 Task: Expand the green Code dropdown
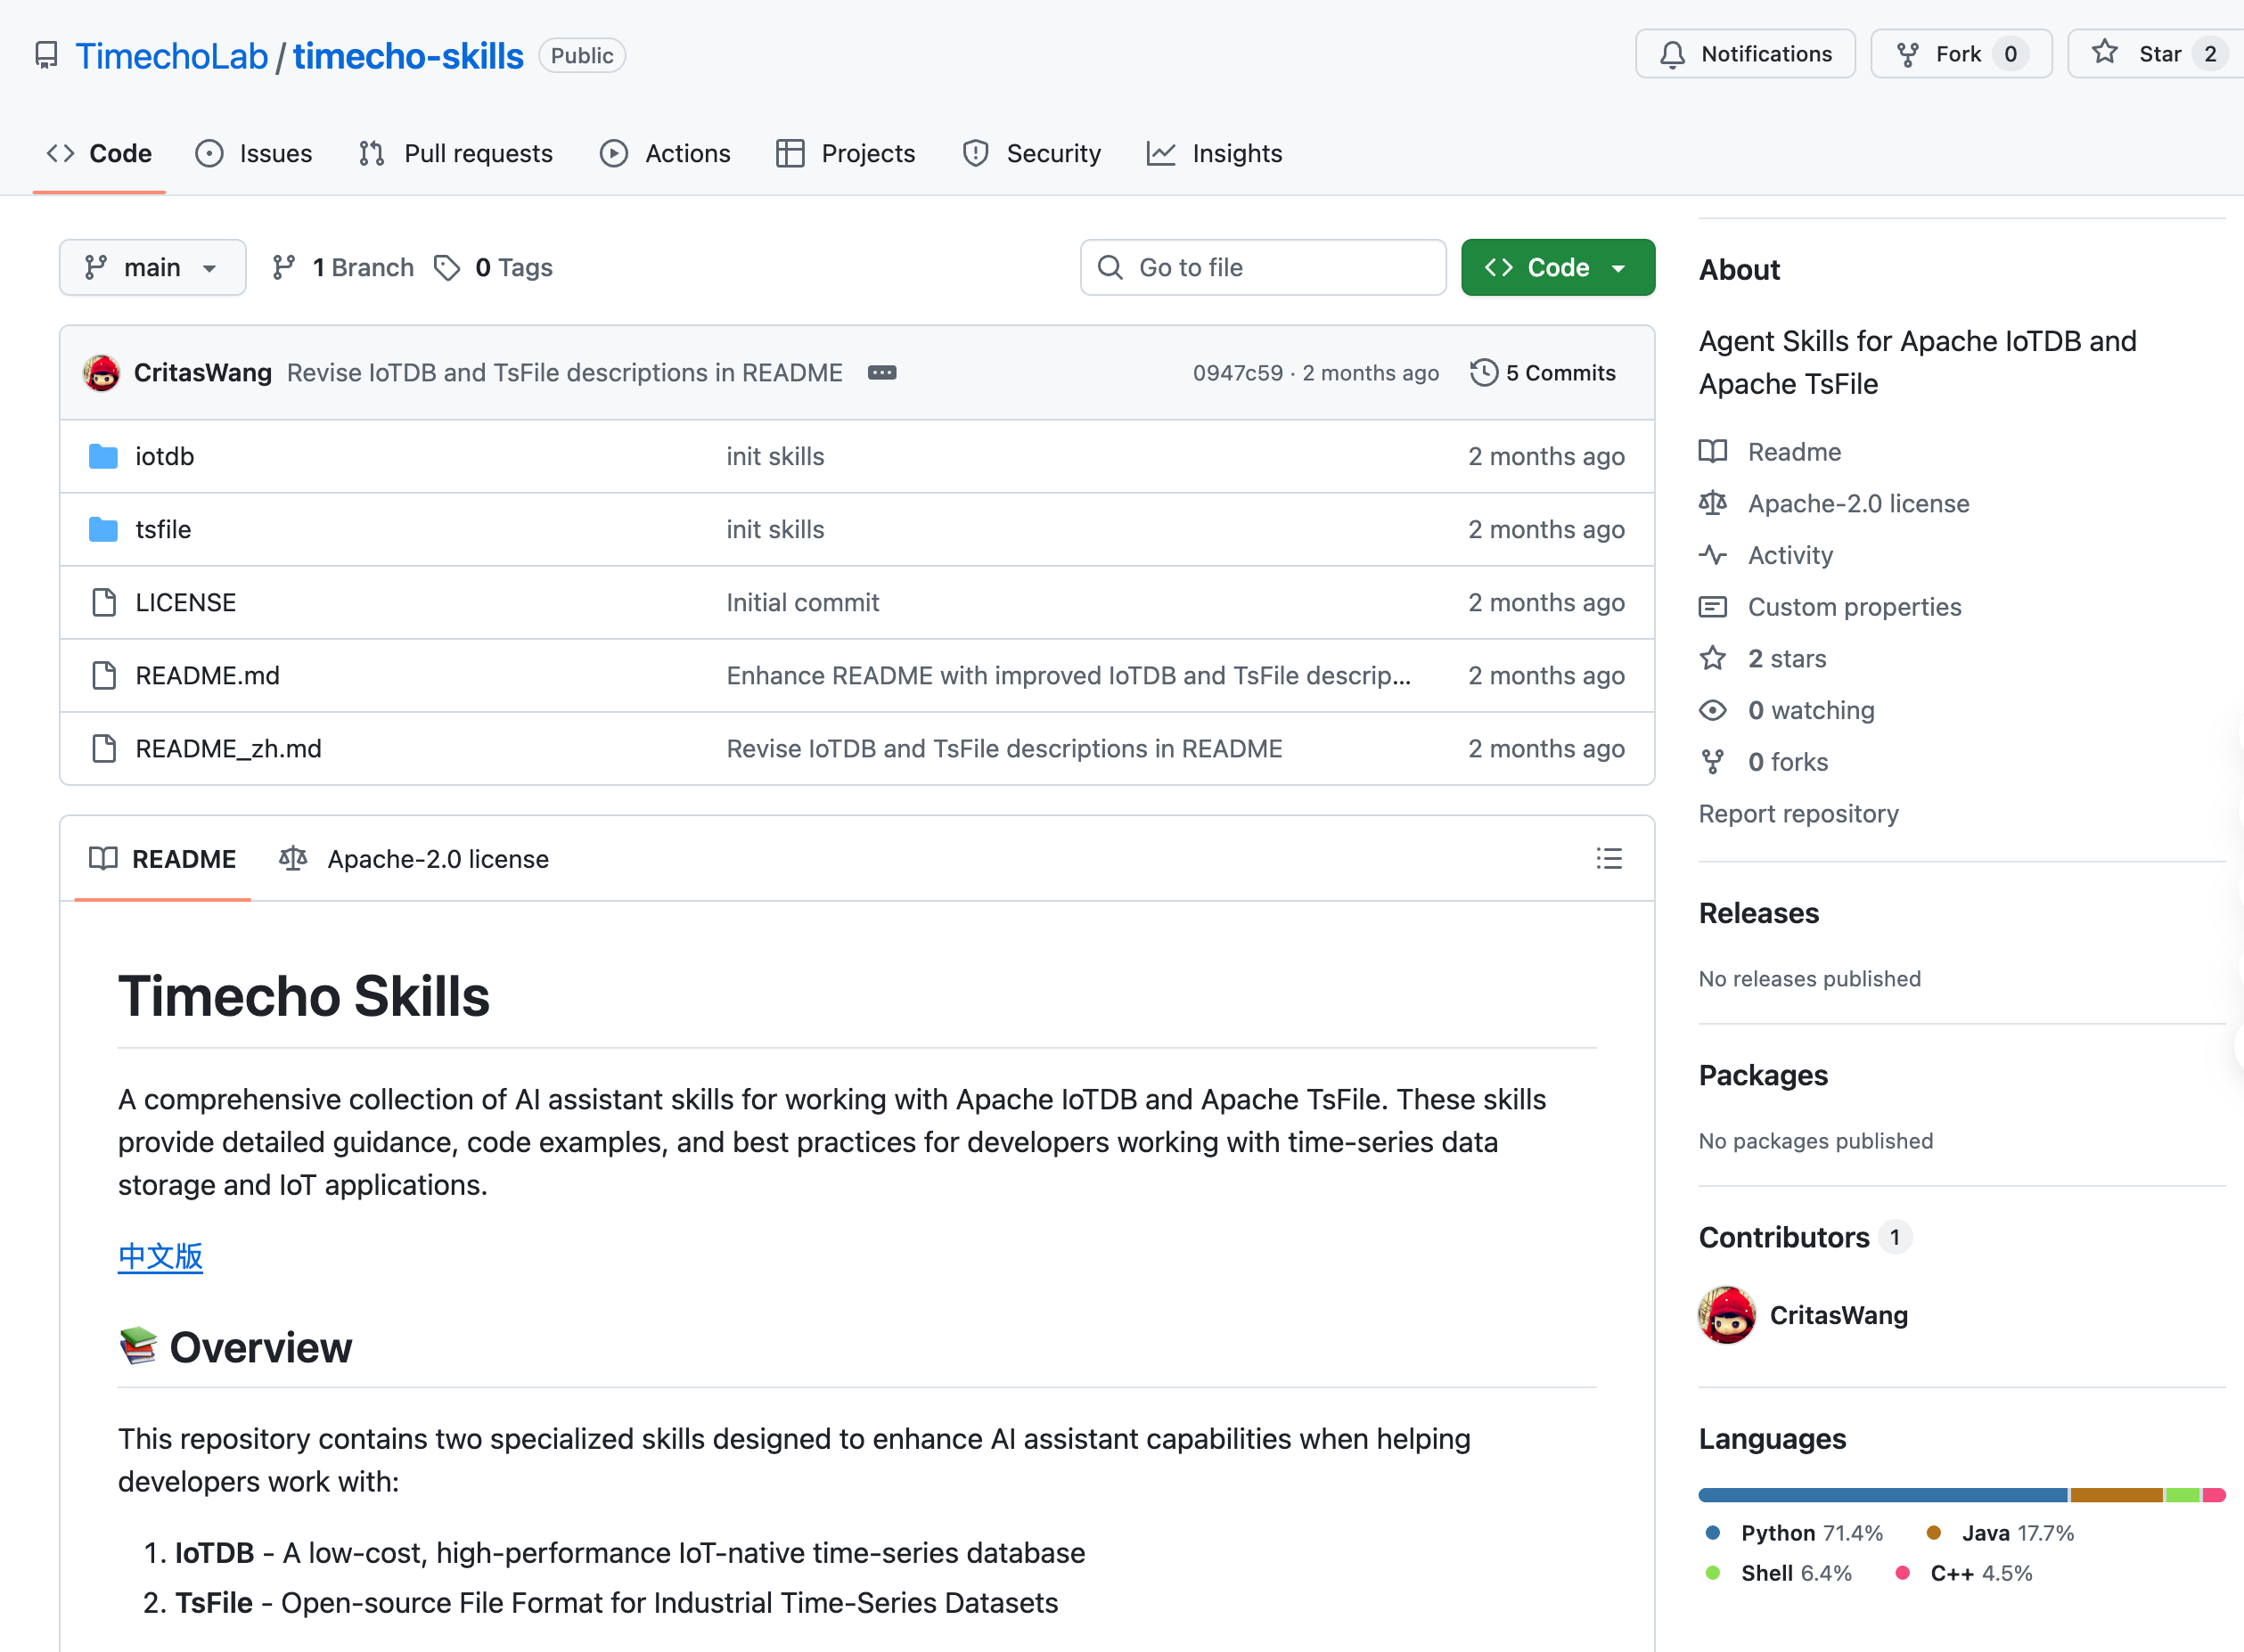[x=1557, y=267]
